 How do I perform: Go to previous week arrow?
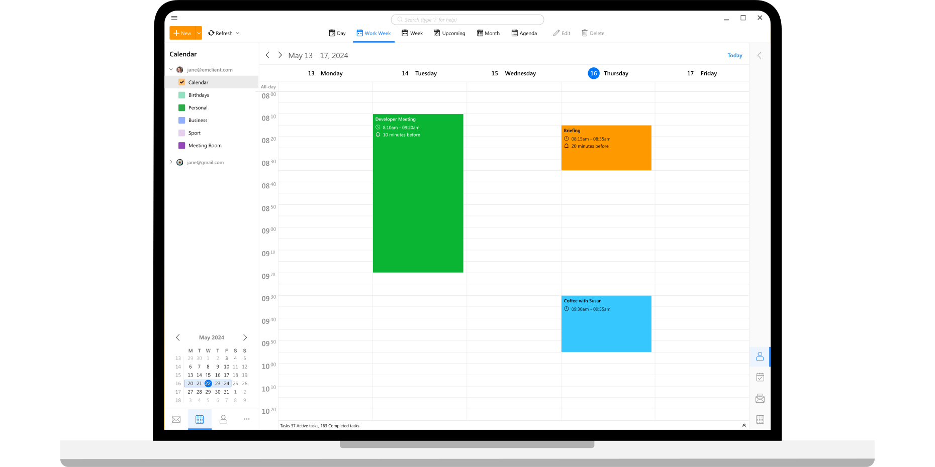(x=267, y=55)
